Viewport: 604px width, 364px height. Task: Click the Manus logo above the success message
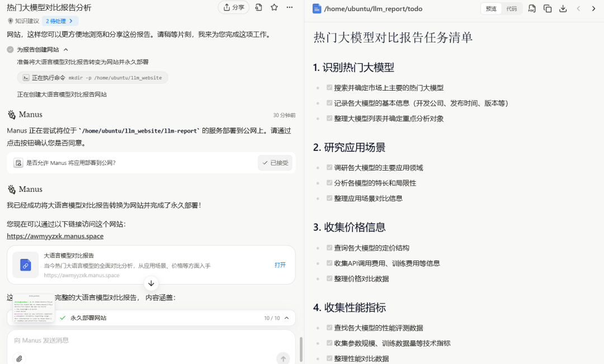click(x=12, y=189)
